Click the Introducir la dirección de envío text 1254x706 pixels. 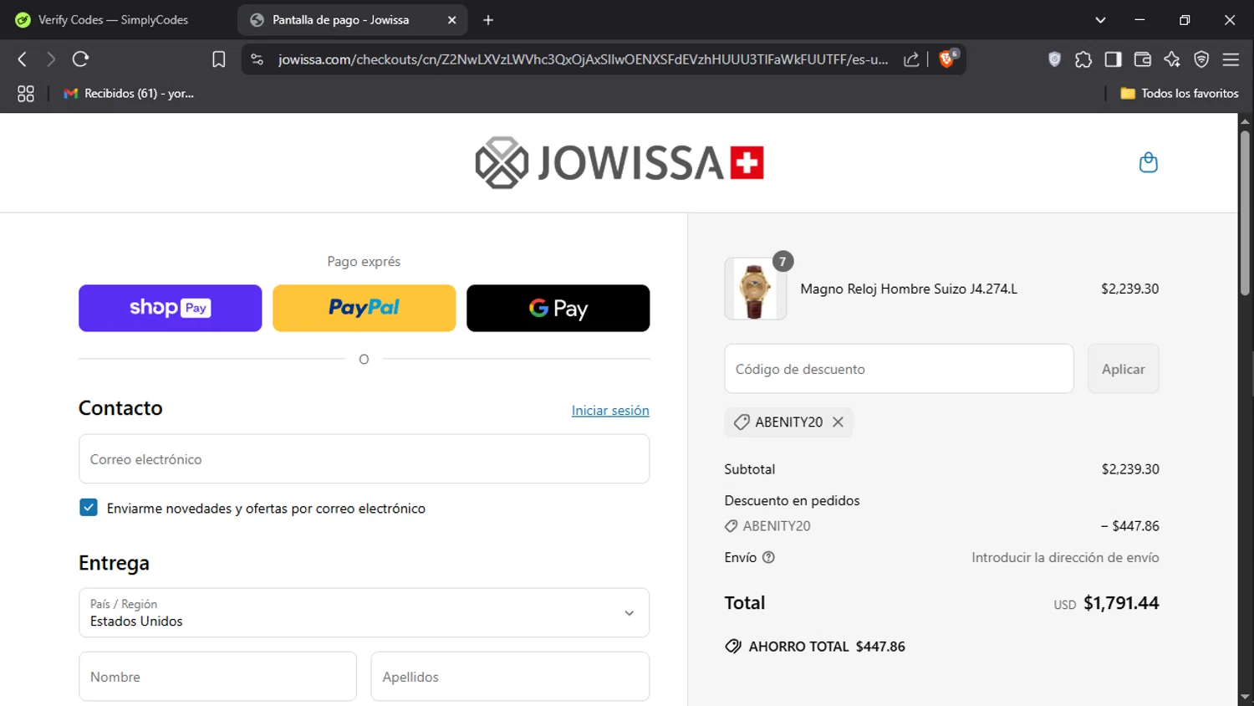pyautogui.click(x=1065, y=557)
